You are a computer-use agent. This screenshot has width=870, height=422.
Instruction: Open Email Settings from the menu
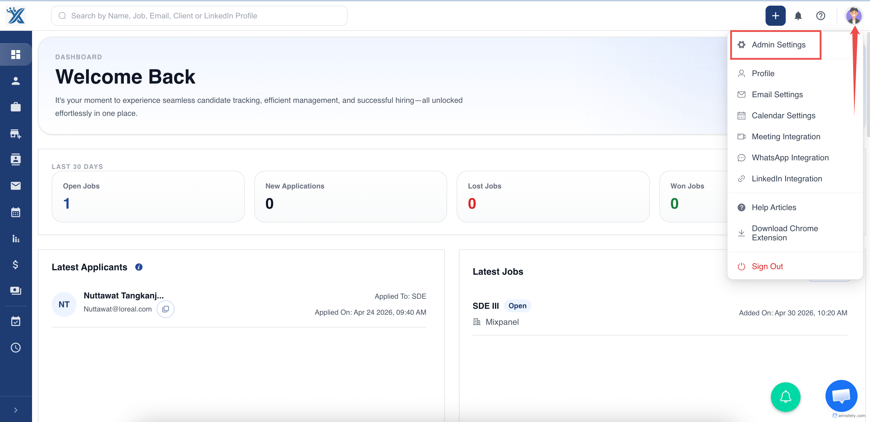(795, 95)
